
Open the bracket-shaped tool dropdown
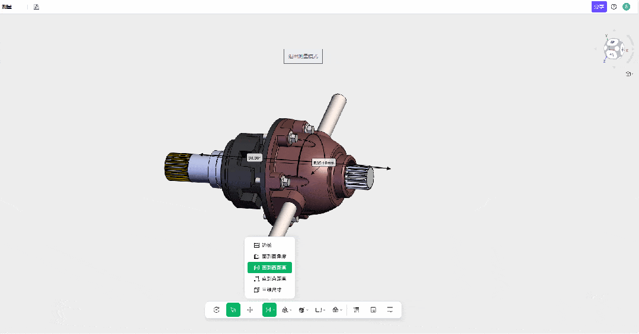coord(320,310)
